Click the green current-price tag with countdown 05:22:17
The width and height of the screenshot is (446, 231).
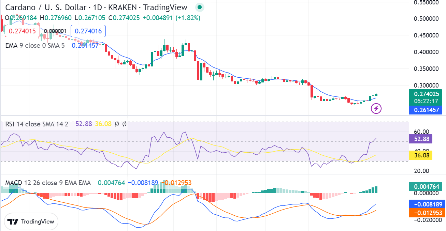click(x=426, y=97)
